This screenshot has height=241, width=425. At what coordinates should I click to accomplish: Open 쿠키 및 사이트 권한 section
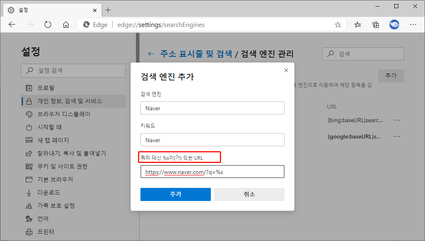pos(73,166)
